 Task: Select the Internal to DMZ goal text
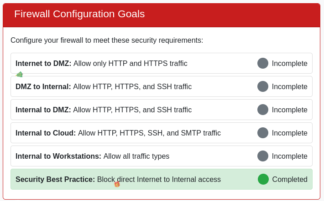tap(104, 110)
